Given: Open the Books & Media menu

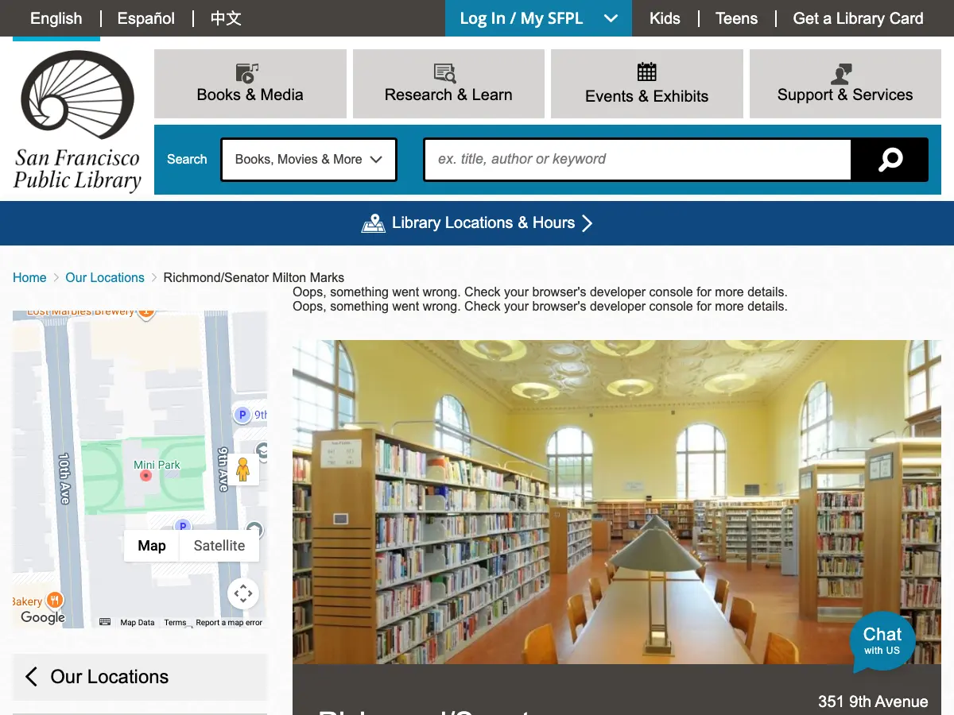Looking at the screenshot, I should (x=250, y=83).
